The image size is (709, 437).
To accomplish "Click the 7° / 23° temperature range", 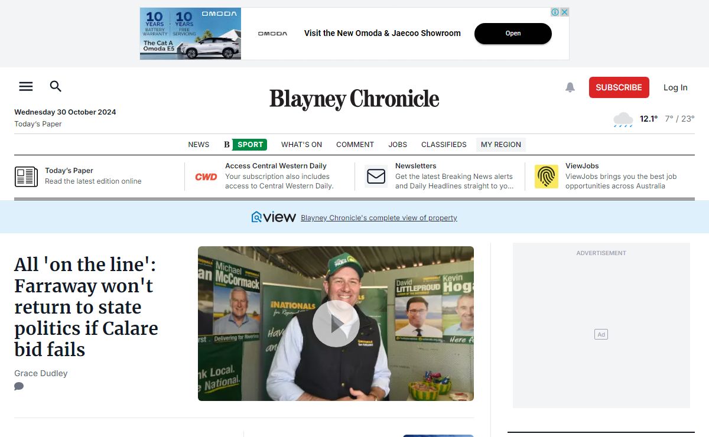I will pos(679,119).
